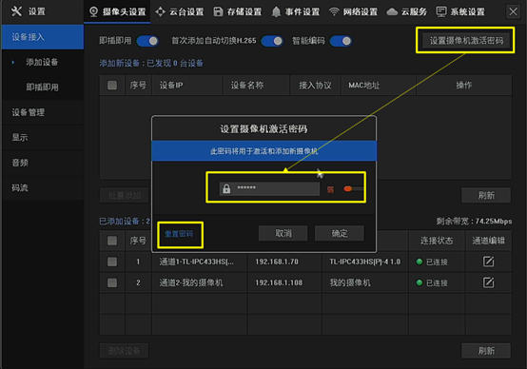
Task: Click 设置摄像机激活密码 button
Action: [x=466, y=41]
